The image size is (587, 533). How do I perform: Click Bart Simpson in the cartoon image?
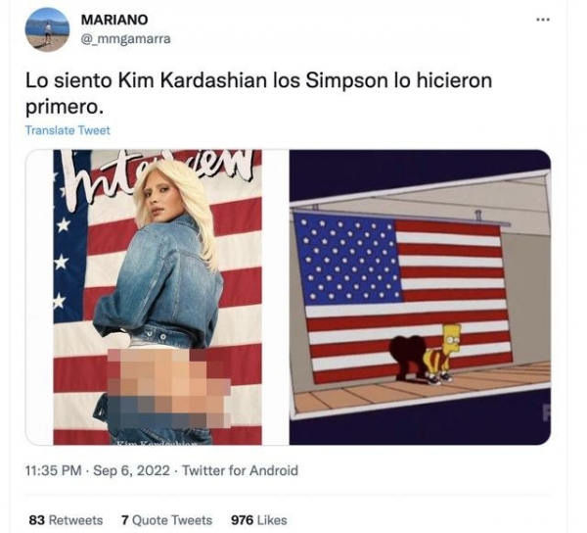tap(443, 354)
